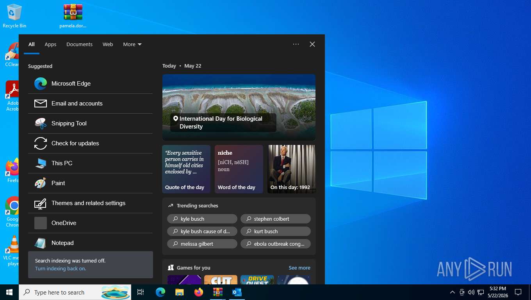Image resolution: width=531 pixels, height=300 pixels.
Task: Search trending term kyle busch
Action: pos(202,219)
